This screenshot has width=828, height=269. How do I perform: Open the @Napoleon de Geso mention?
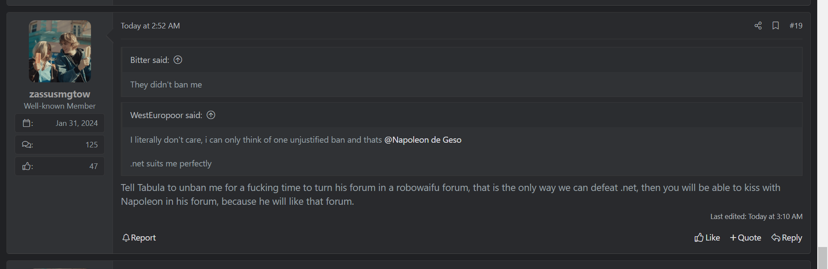[x=423, y=140]
